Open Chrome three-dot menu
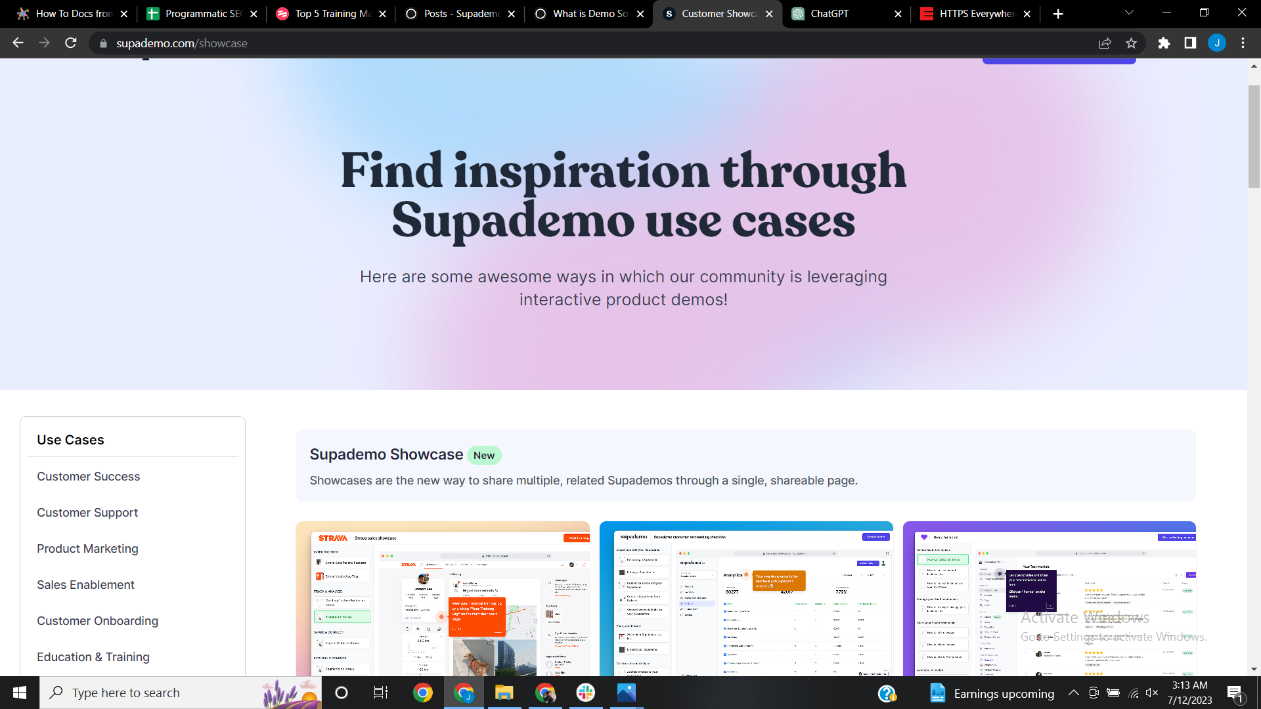Image resolution: width=1261 pixels, height=709 pixels. 1243,43
